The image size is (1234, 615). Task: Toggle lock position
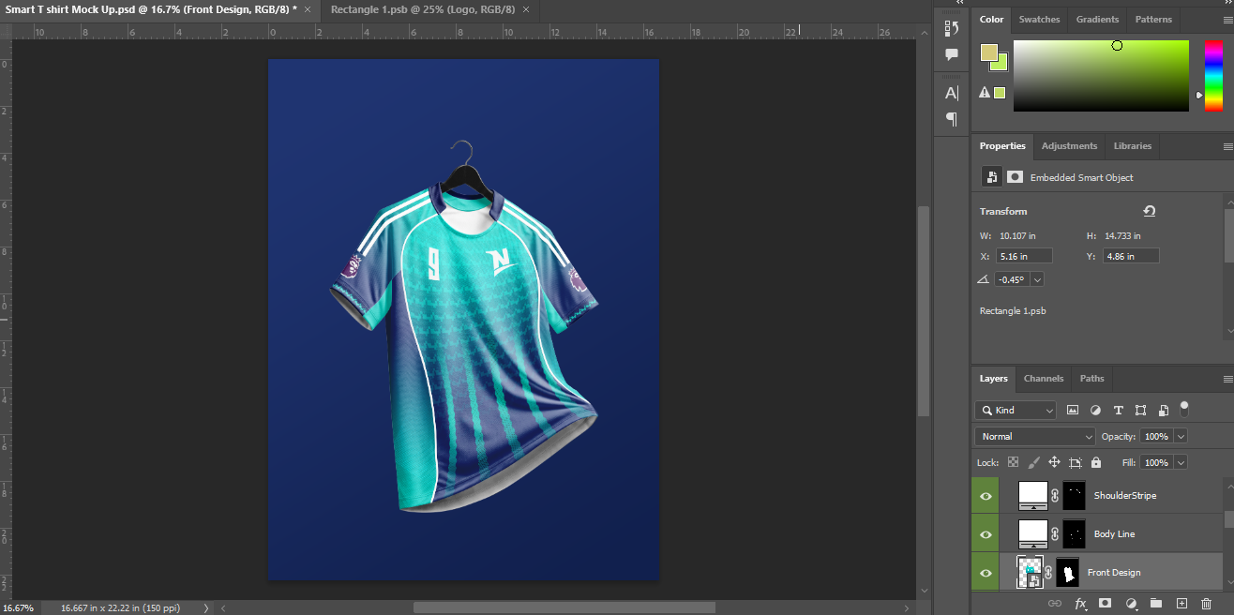1054,462
